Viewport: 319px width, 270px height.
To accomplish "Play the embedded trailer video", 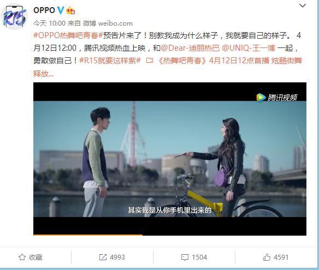I will click(170, 159).
